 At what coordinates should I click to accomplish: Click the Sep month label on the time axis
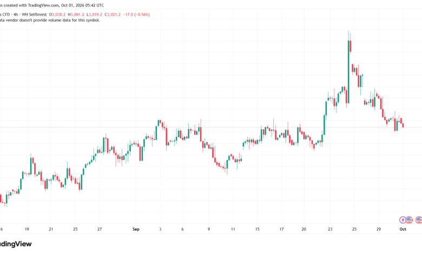pyautogui.click(x=136, y=229)
